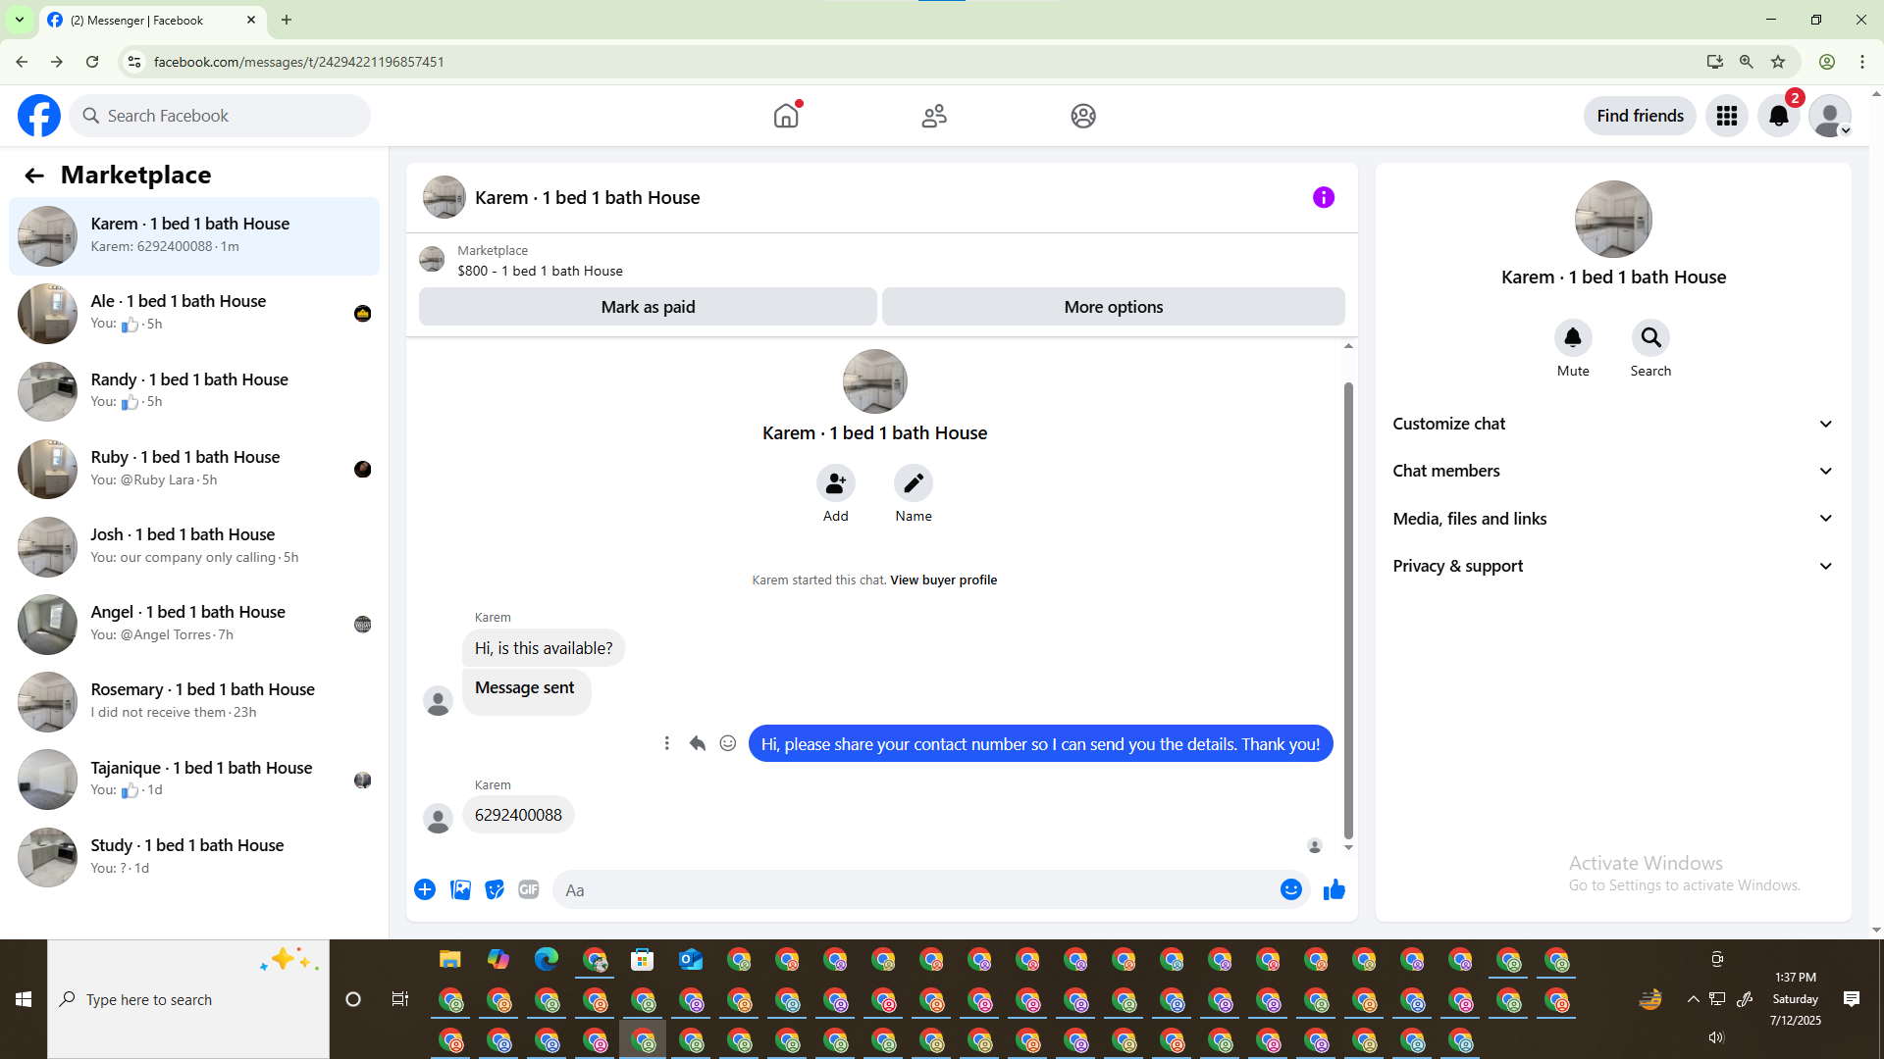Click the thumbs-up like send icon

[x=1334, y=889]
